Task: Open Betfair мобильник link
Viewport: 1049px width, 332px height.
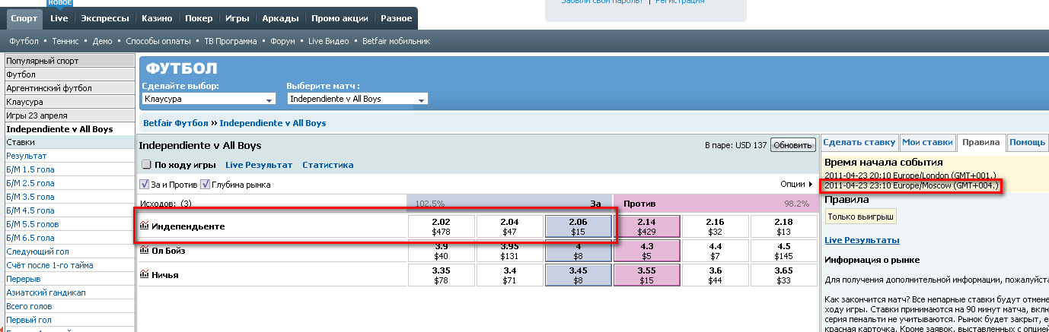Action: (x=397, y=41)
